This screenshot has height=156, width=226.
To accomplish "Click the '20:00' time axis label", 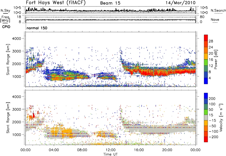I will click(167, 150).
